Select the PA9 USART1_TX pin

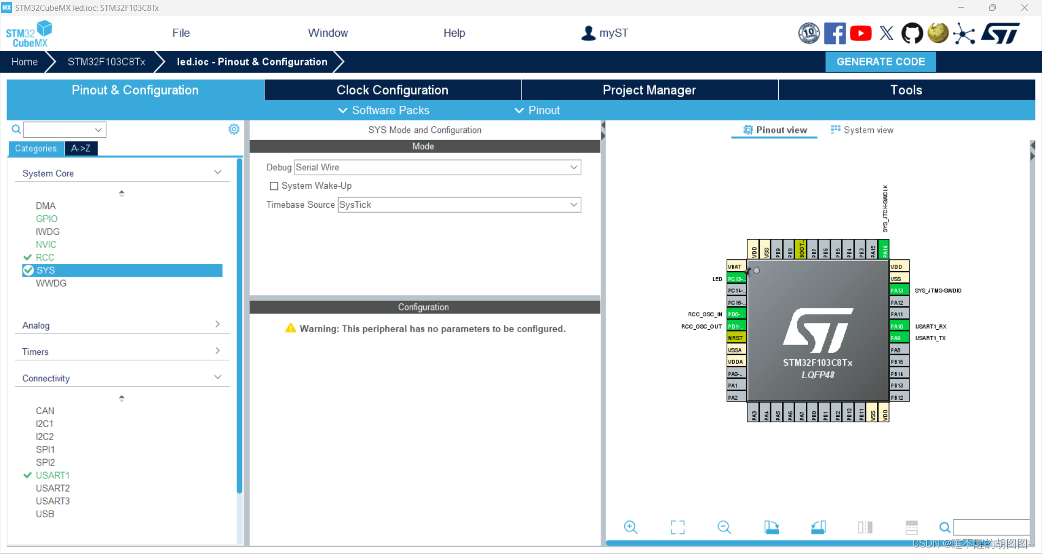click(x=899, y=338)
